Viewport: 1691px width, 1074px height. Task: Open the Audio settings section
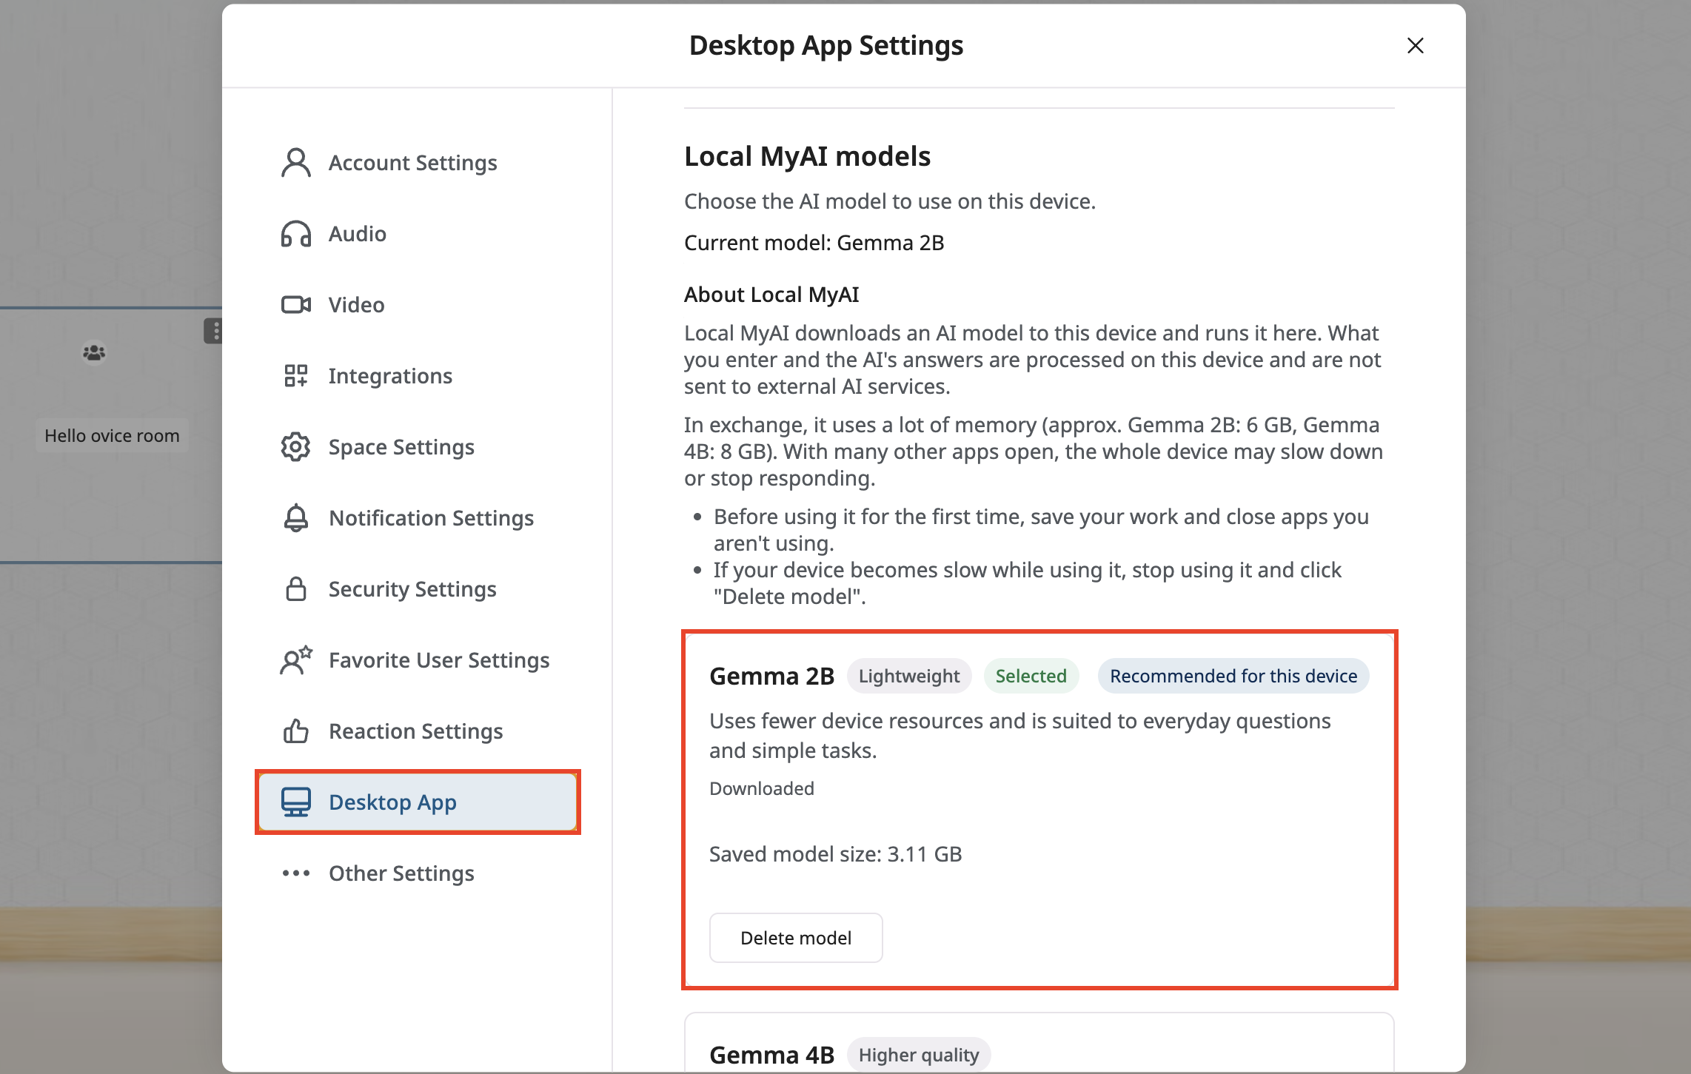(x=418, y=234)
